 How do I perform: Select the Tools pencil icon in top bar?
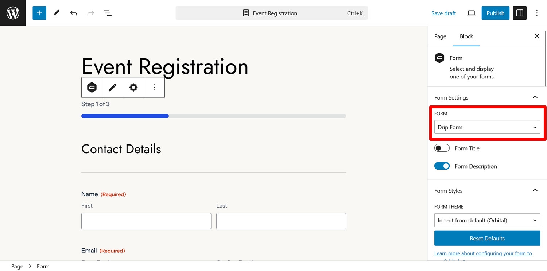tap(57, 13)
